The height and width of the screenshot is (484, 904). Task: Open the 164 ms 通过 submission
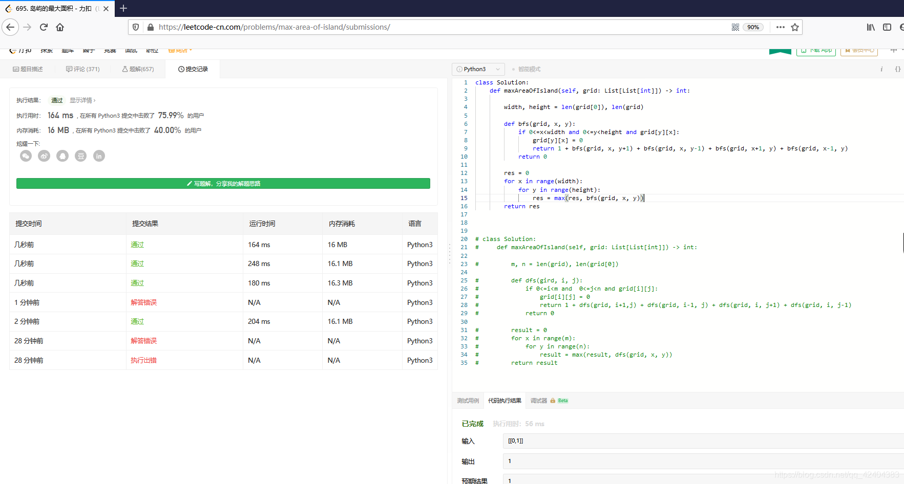[x=137, y=245]
